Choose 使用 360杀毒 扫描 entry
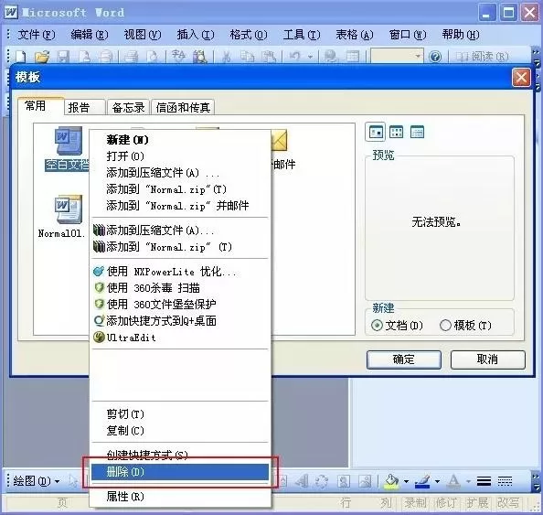 click(x=180, y=288)
